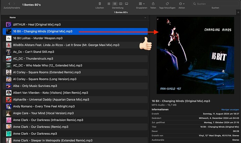The height and width of the screenshot is (143, 241).
Task: Click 'Weniger anzeigen' link
Action: coord(230,110)
